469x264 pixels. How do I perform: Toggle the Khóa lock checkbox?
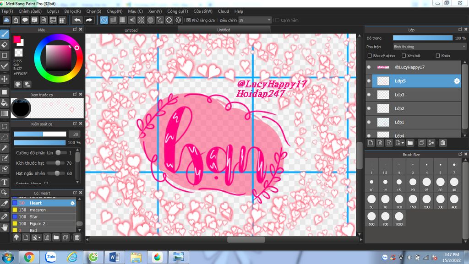[438, 56]
